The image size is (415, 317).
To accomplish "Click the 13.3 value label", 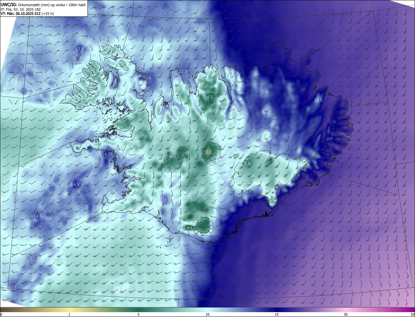I will [183, 71].
